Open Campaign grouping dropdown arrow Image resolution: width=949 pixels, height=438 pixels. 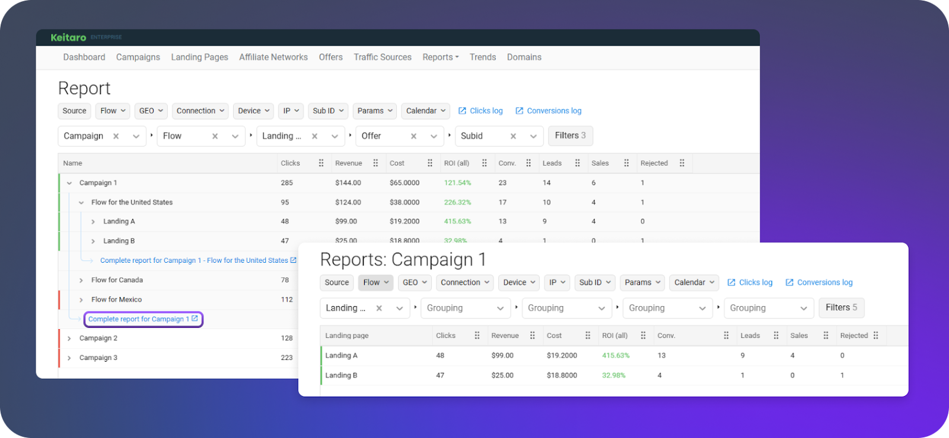136,136
